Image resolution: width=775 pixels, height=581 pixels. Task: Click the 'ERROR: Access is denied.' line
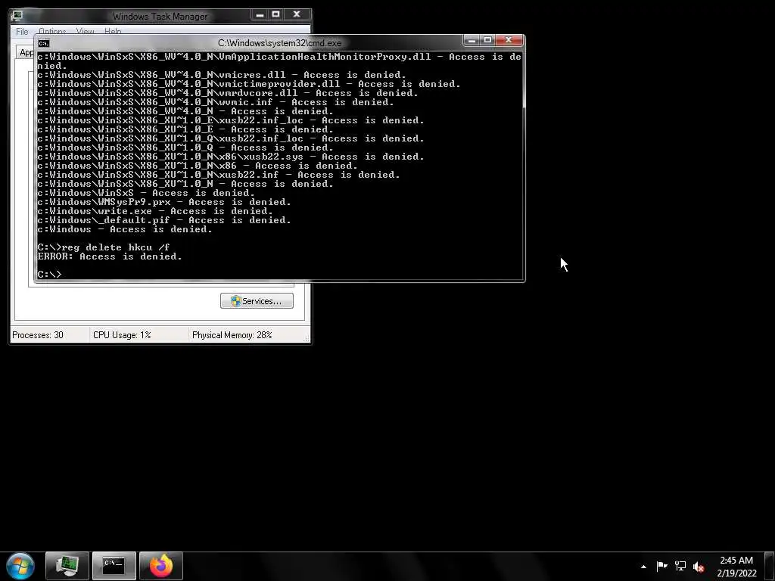(x=110, y=256)
